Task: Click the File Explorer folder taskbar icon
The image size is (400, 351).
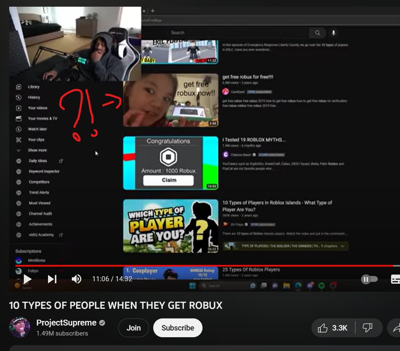Action: pyautogui.click(x=286, y=286)
